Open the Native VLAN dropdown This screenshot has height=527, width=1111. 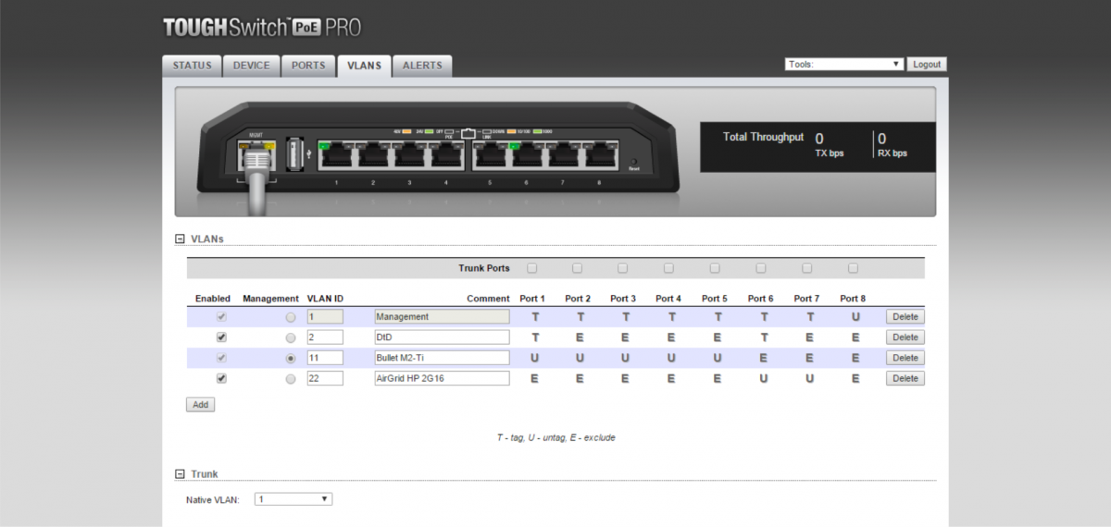[x=293, y=499]
